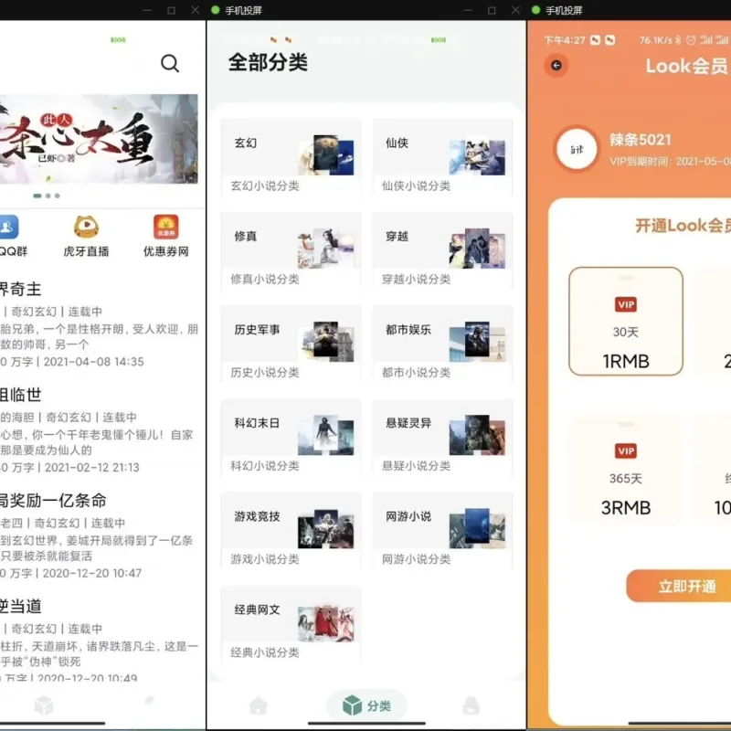
Task: Open the 网游小说 category
Action: tap(442, 530)
